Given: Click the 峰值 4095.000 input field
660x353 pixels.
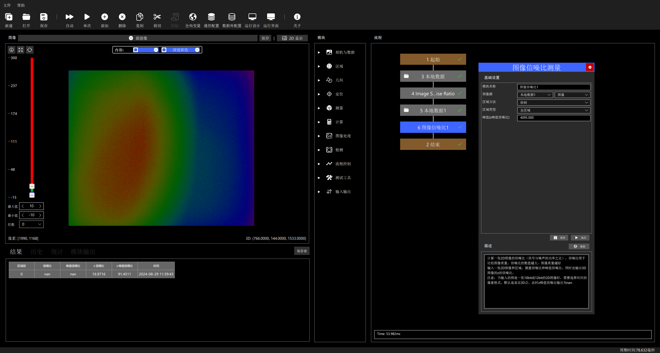Looking at the screenshot, I should (554, 118).
